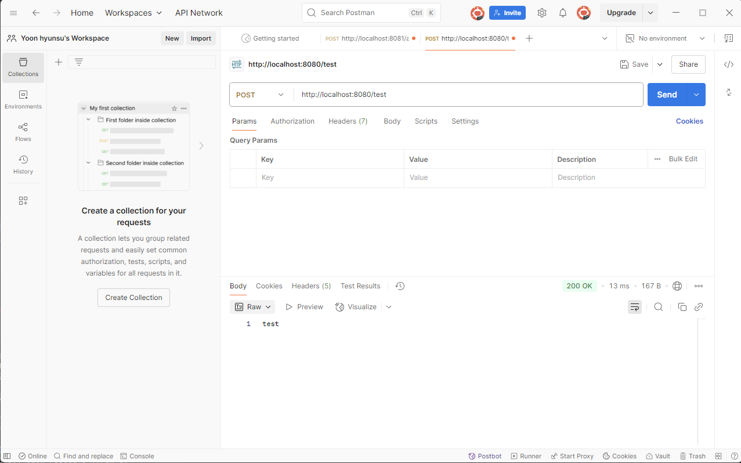Image resolution: width=741 pixels, height=463 pixels.
Task: Toggle the two-pane layout icon in status bar
Action: pyautogui.click(x=718, y=456)
